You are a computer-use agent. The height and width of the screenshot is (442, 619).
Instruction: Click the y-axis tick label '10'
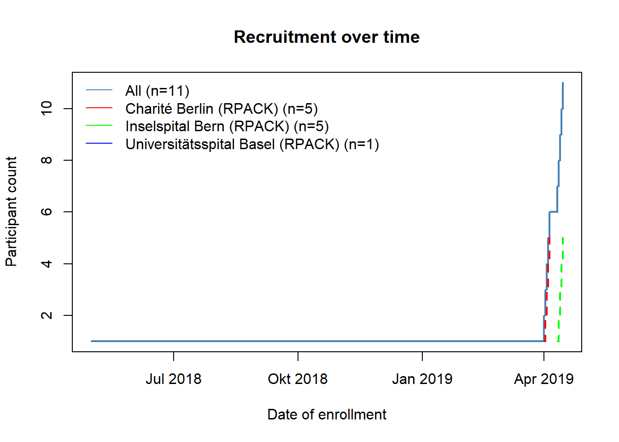tap(47, 108)
